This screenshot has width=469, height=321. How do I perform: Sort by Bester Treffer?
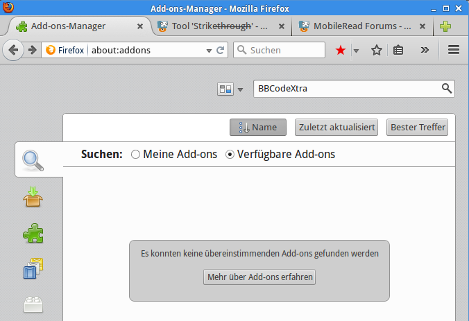point(417,128)
